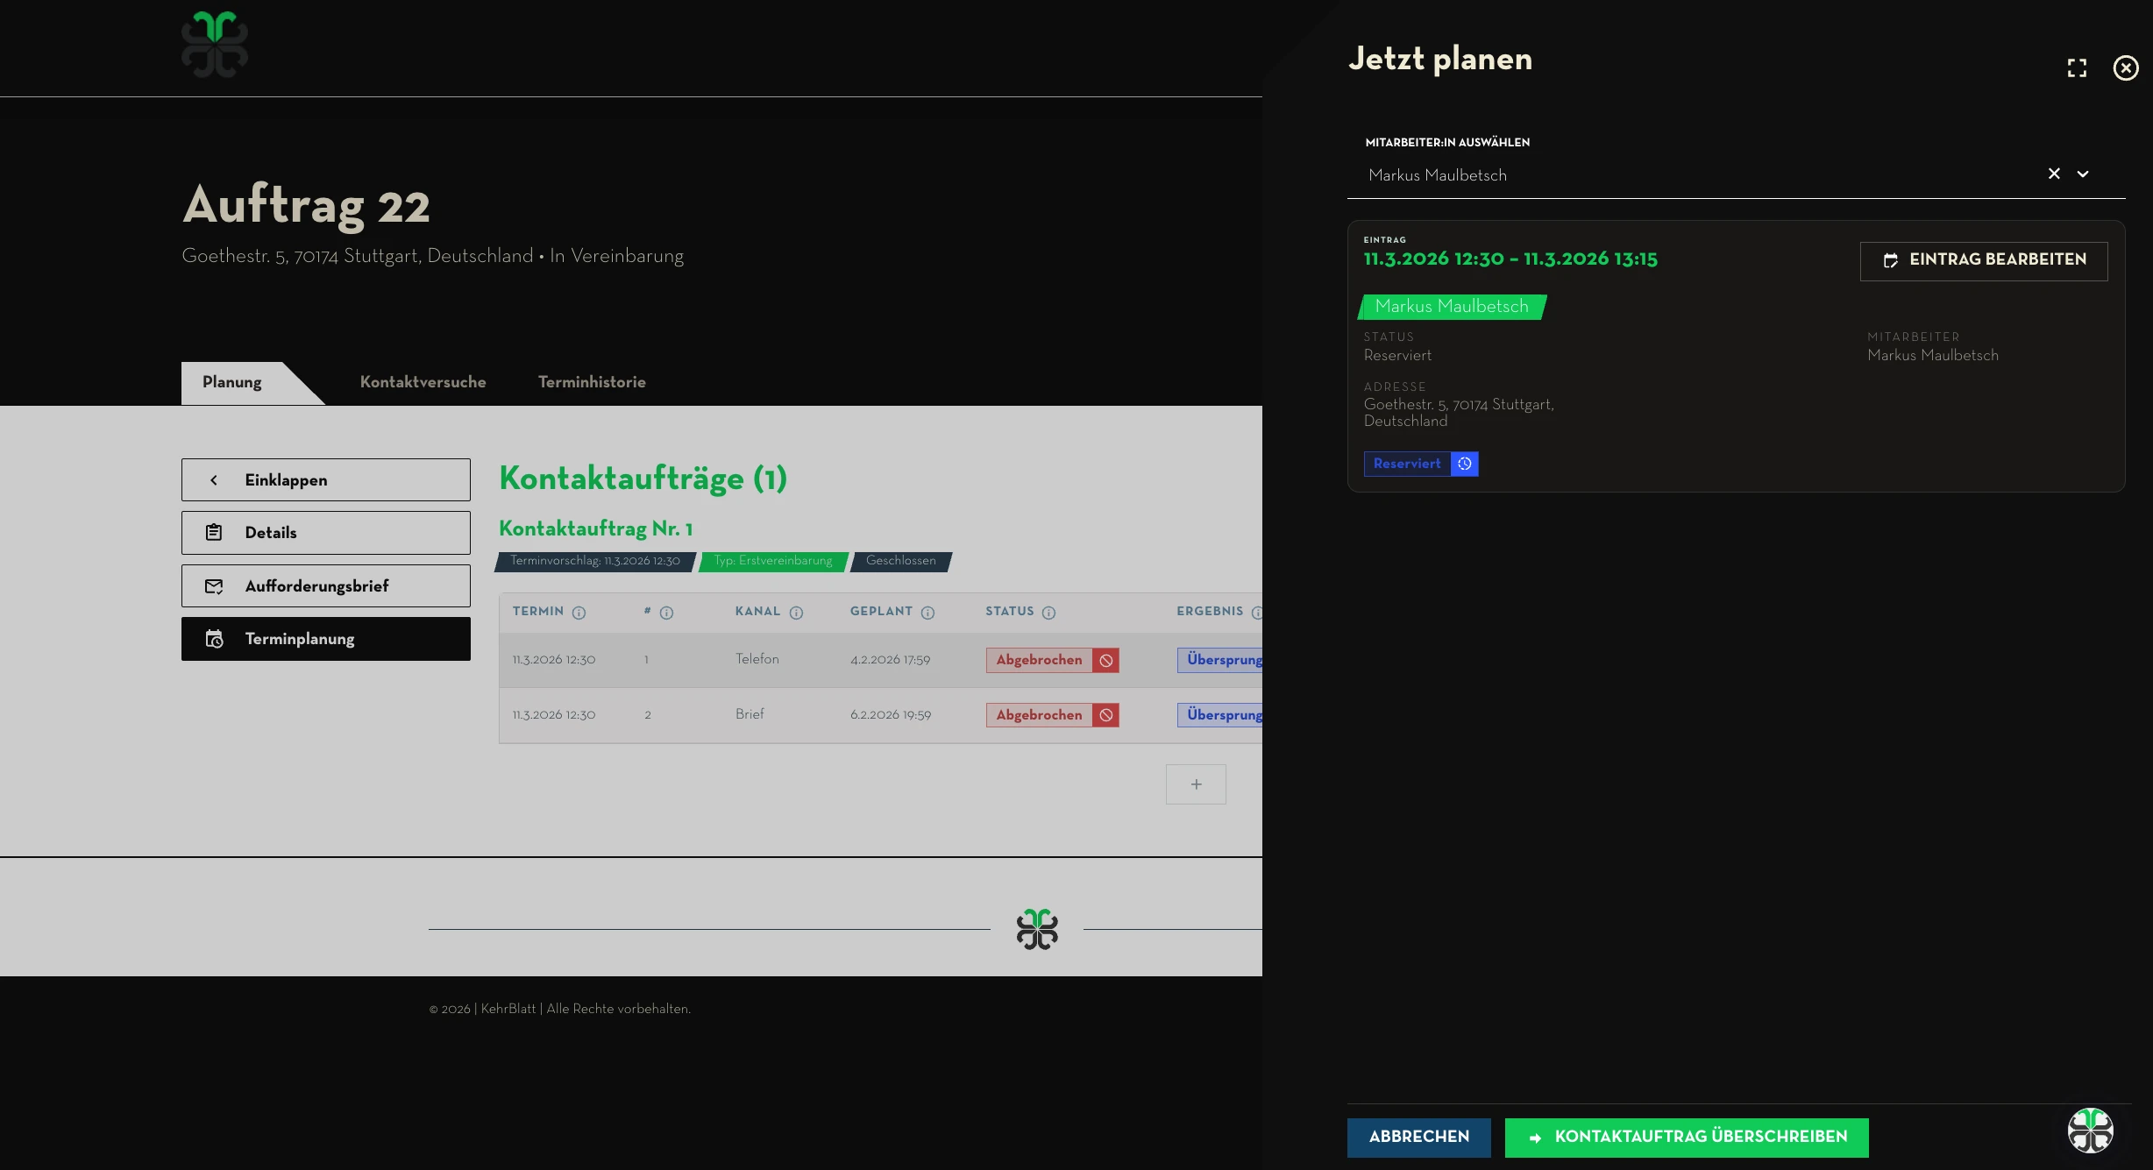Switch to the Kontaktversuche tab
The image size is (2153, 1170).
point(423,382)
